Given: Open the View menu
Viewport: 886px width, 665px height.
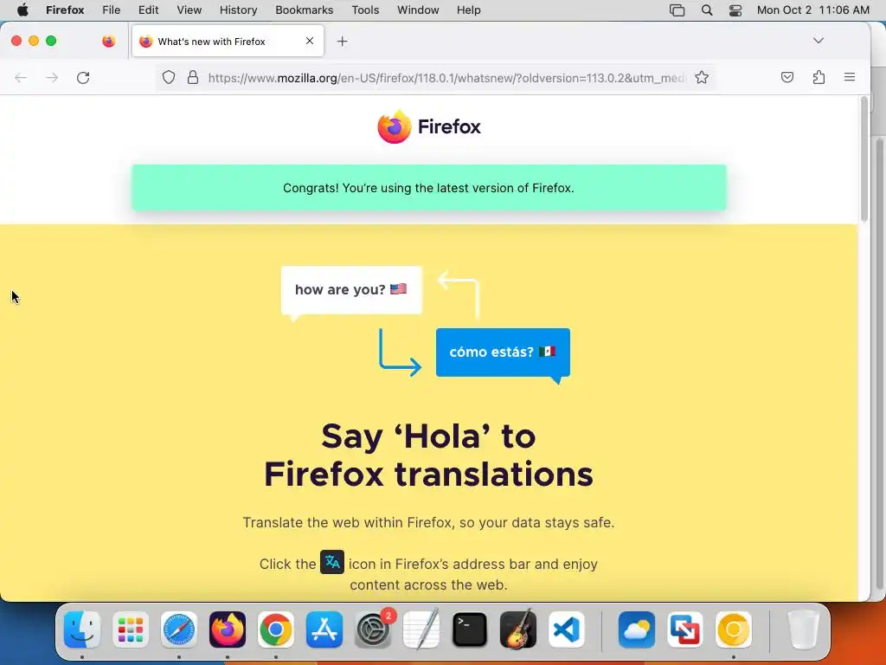Looking at the screenshot, I should click(189, 10).
